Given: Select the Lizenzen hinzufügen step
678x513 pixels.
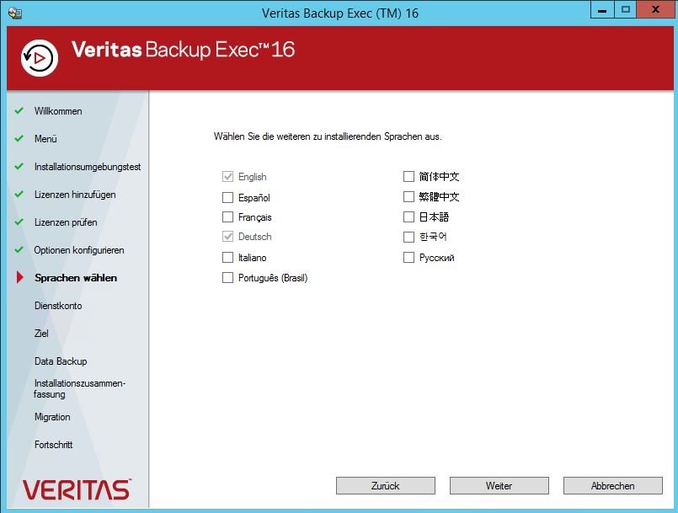Looking at the screenshot, I should click(x=75, y=195).
